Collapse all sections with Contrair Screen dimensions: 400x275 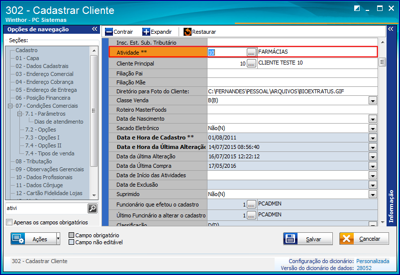(119, 32)
